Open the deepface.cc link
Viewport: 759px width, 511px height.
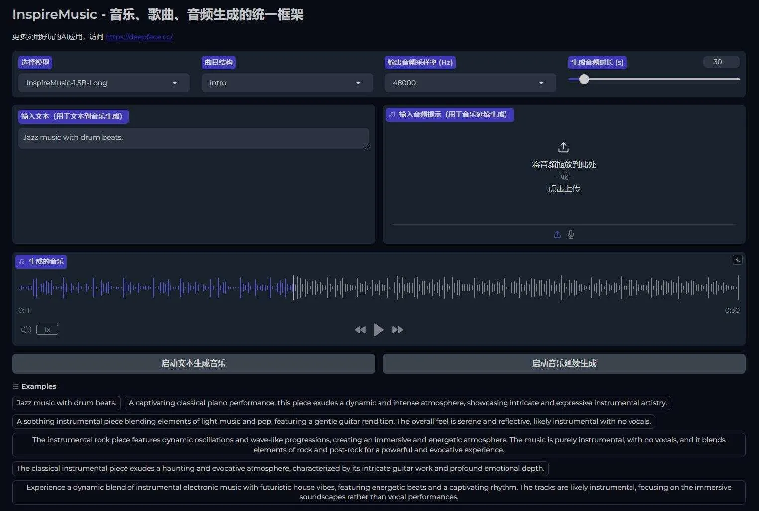(x=139, y=37)
